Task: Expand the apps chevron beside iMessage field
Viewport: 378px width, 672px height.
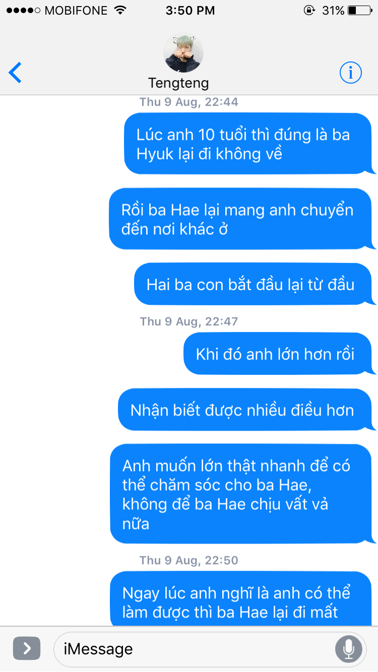Action: [x=27, y=648]
